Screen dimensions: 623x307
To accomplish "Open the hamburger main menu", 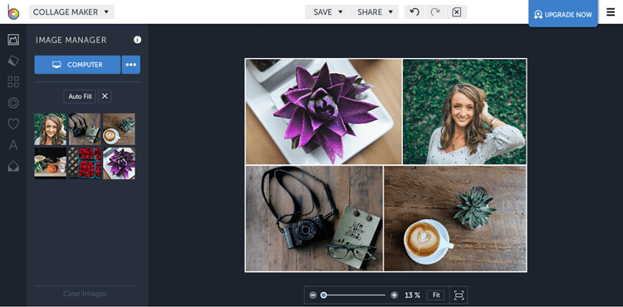I will [611, 12].
